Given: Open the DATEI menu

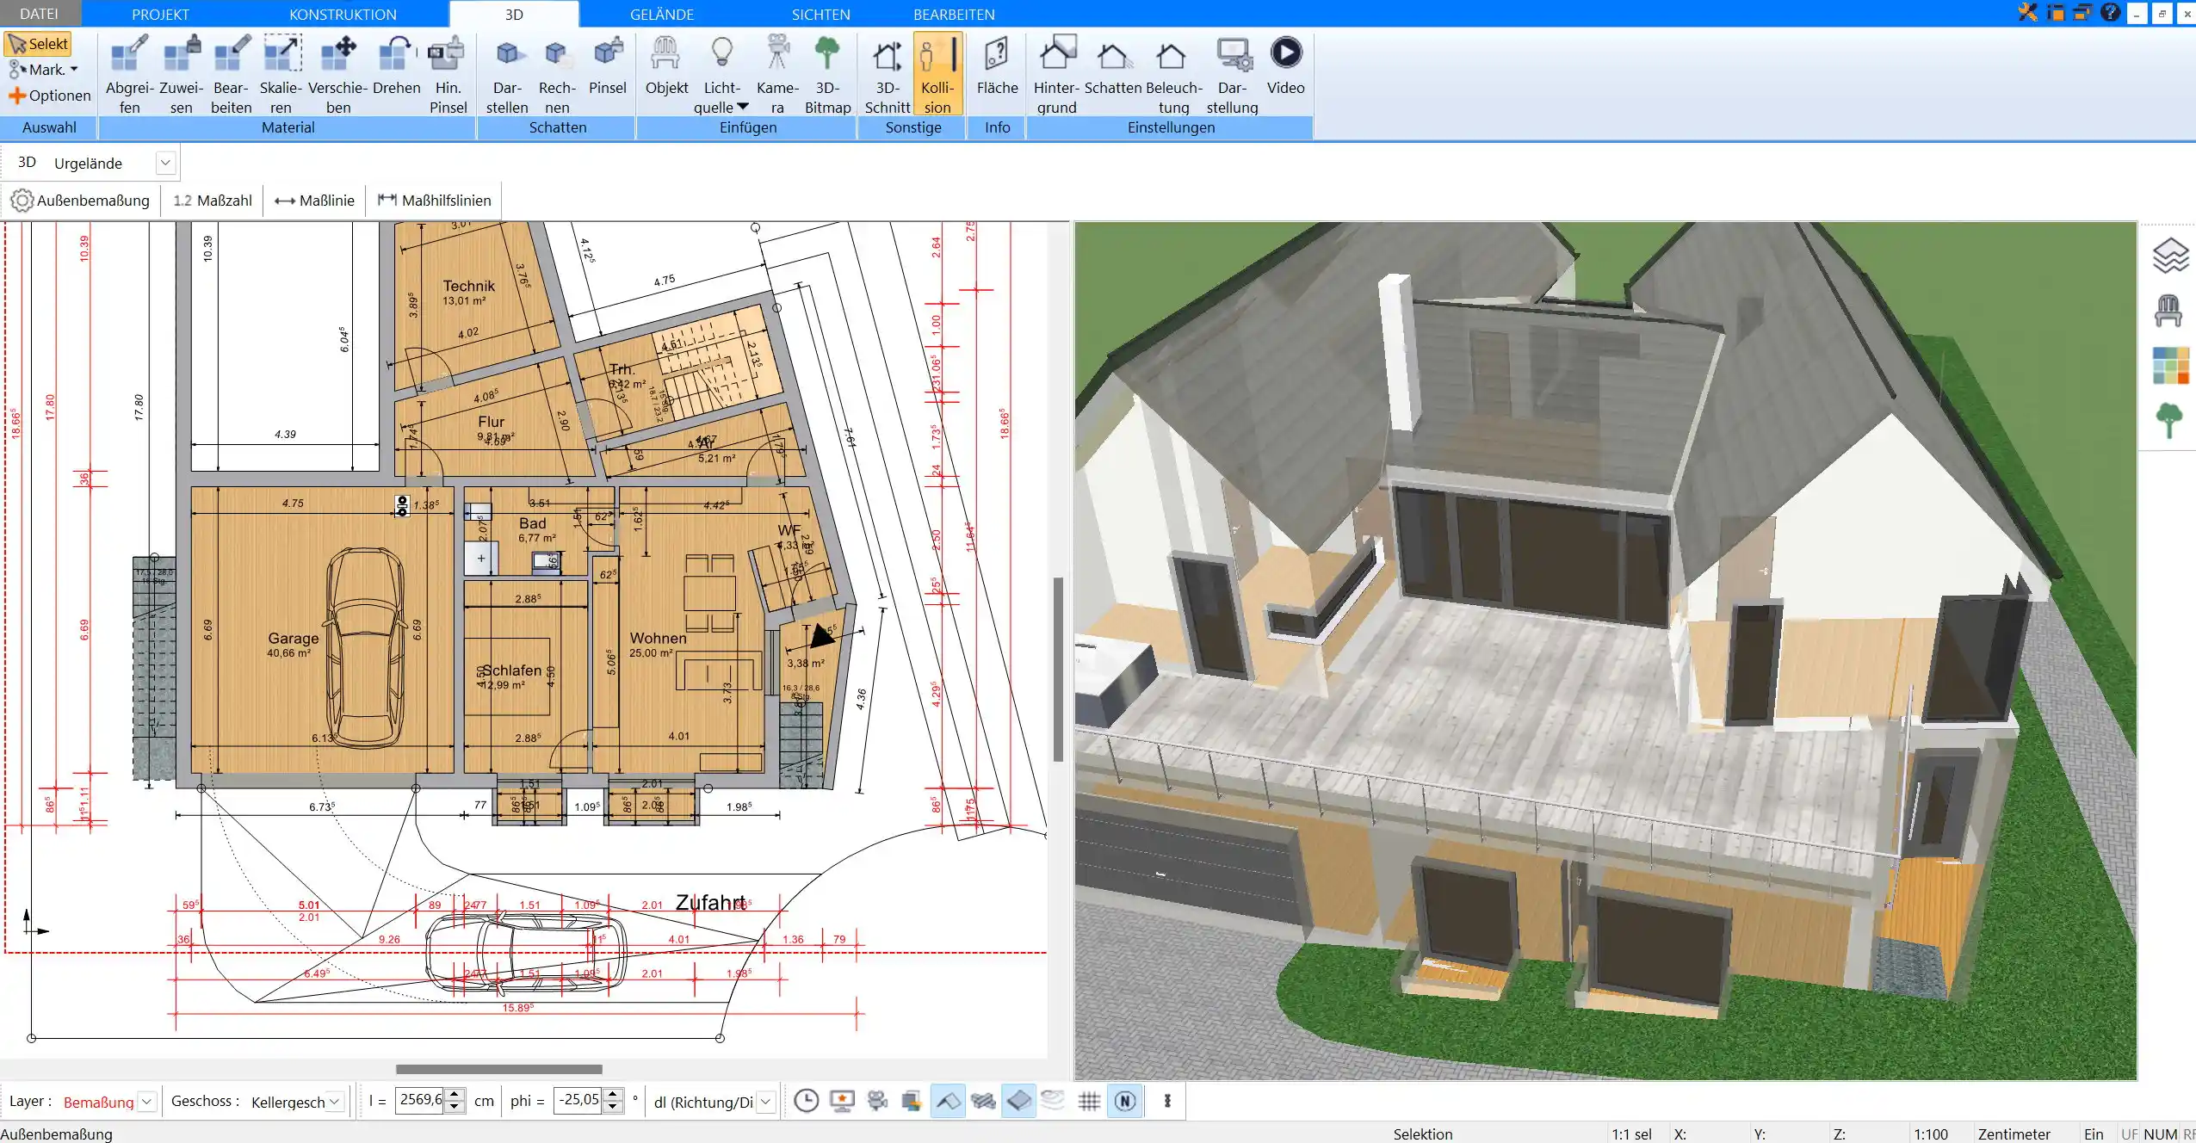Looking at the screenshot, I should point(40,14).
